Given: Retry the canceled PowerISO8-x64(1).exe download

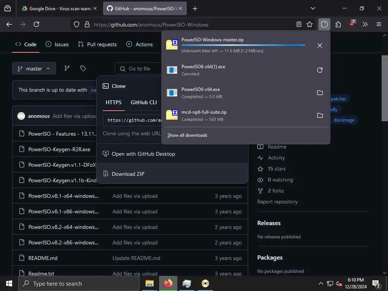Looking at the screenshot, I should [x=320, y=70].
